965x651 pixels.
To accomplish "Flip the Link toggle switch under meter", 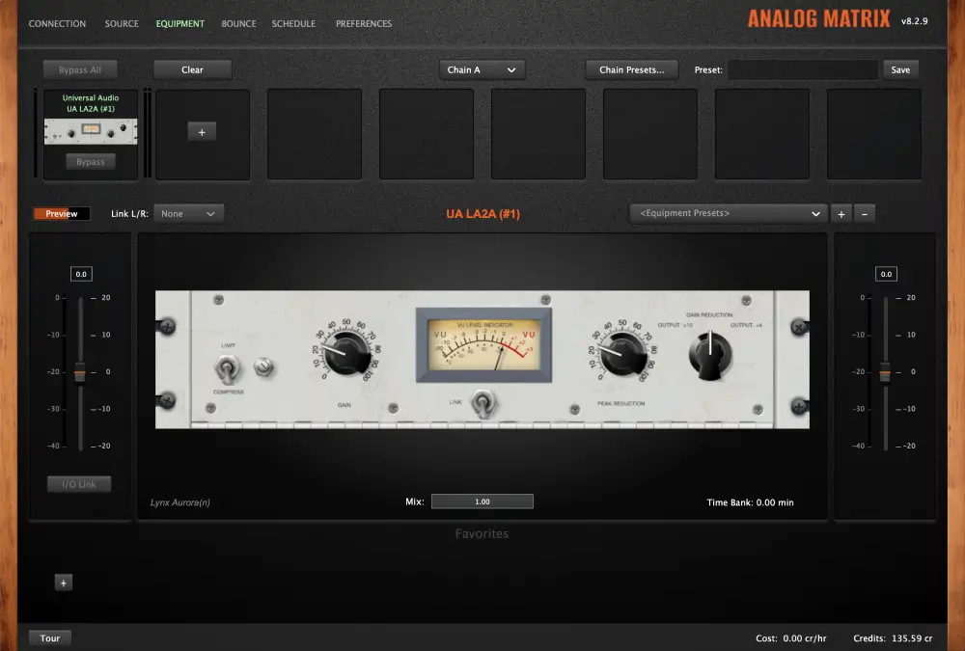I will pyautogui.click(x=483, y=404).
